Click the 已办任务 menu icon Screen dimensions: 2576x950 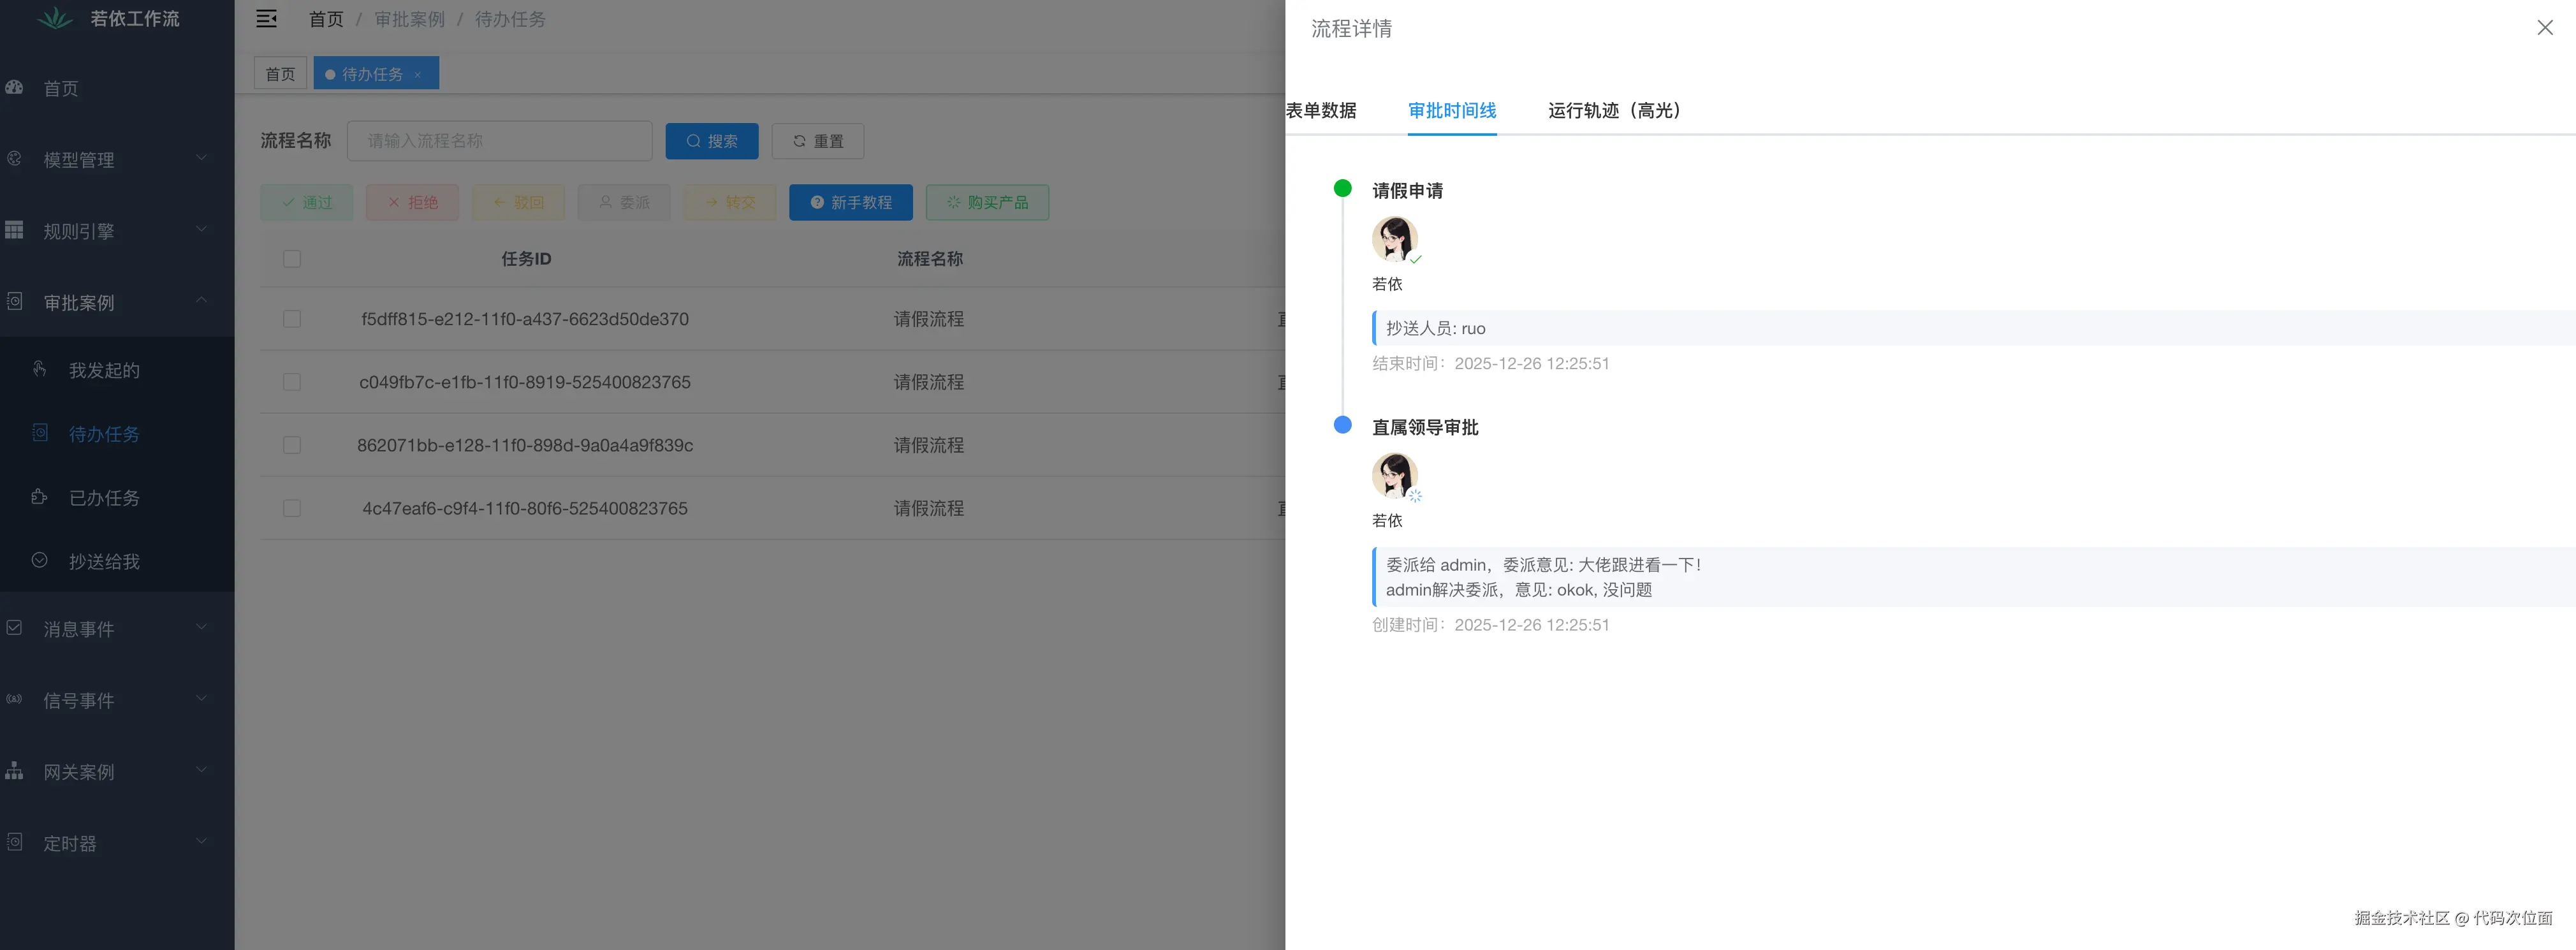pos(40,497)
